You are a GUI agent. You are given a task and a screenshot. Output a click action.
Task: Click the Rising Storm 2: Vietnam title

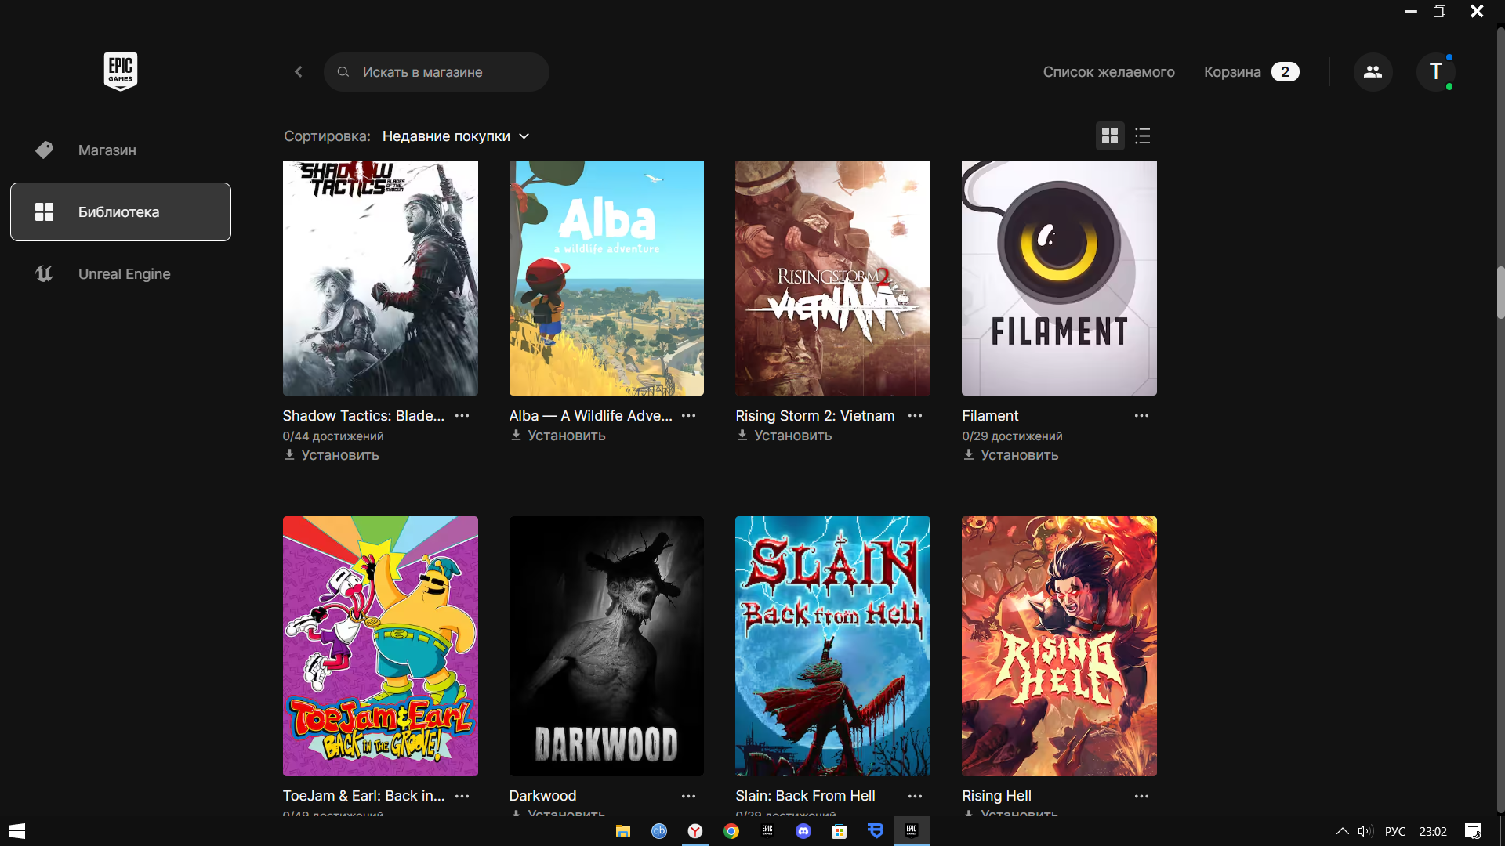814,416
